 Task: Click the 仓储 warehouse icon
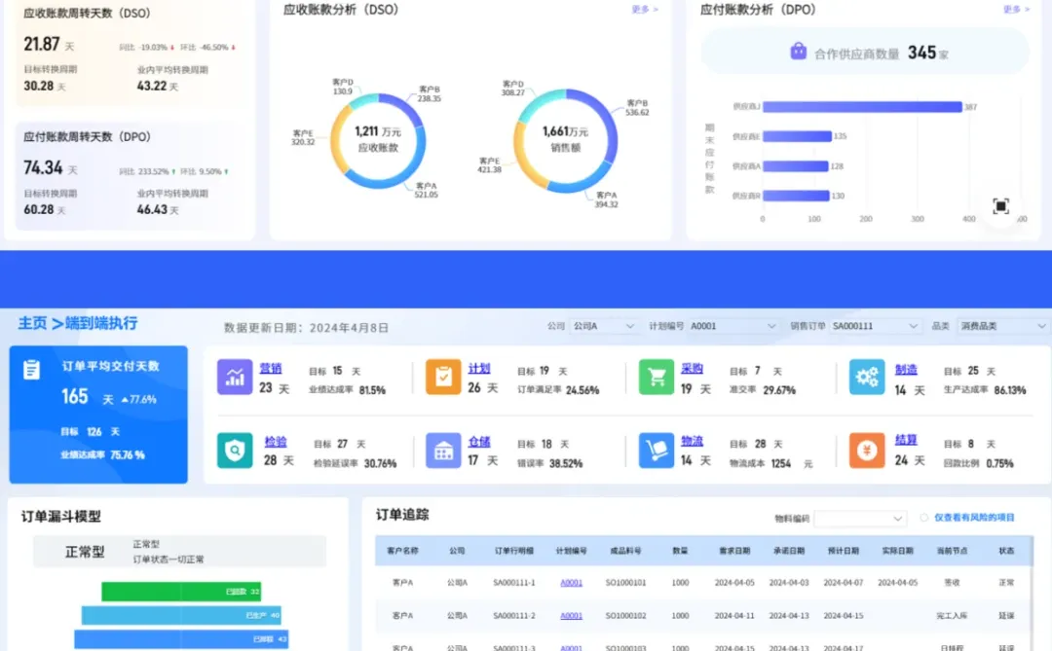pyautogui.click(x=443, y=450)
